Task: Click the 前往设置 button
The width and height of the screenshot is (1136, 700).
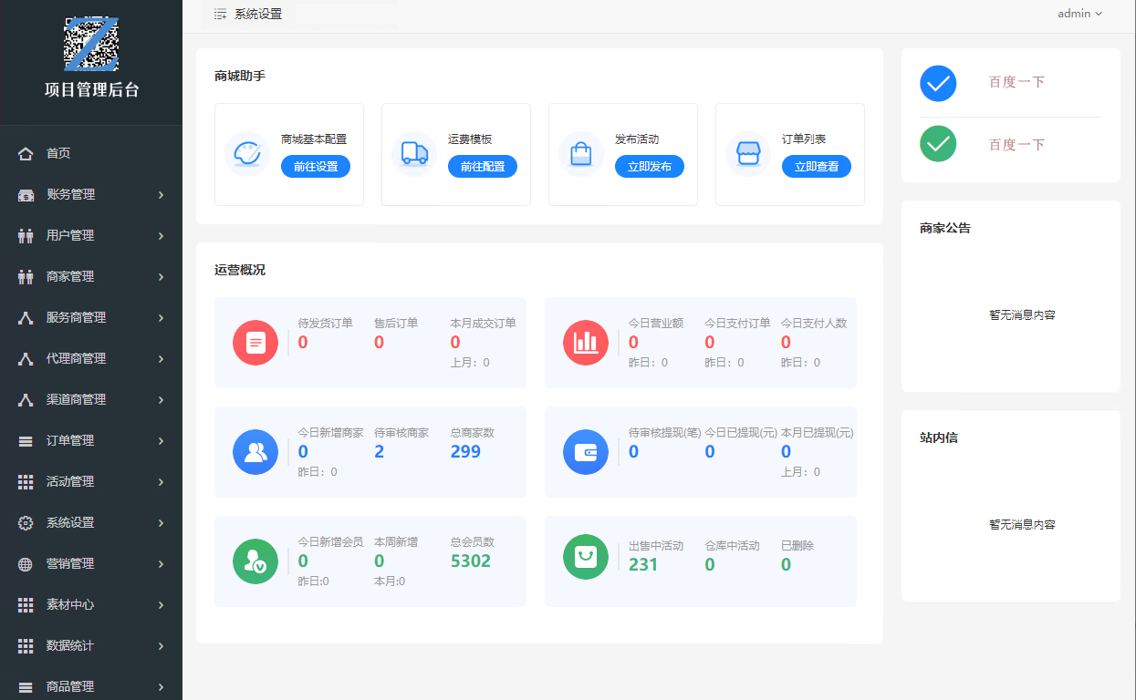Action: [316, 167]
